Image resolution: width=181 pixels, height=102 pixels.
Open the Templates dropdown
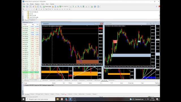(98, 7)
